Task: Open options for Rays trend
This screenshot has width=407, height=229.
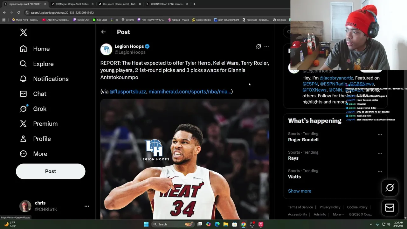Action: tap(380, 153)
